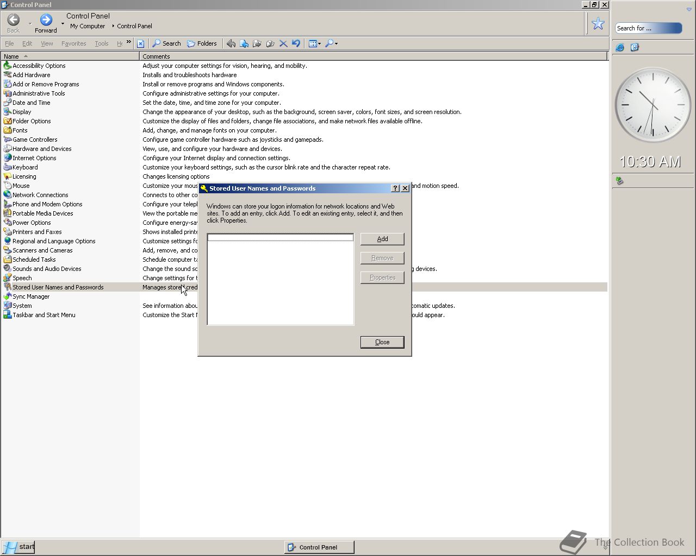Click the Undo toolbar icon
This screenshot has height=556, width=696.
point(296,43)
